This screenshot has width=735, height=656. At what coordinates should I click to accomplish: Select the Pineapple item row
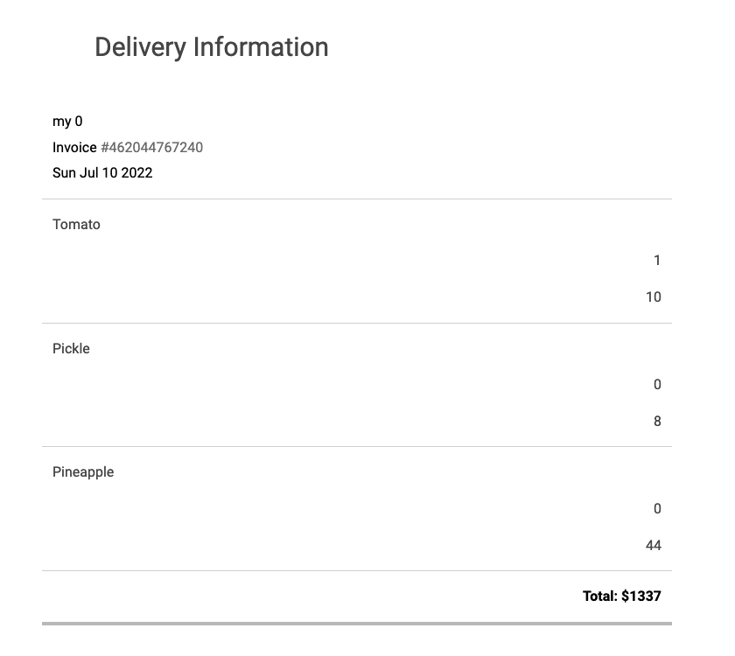tap(357, 509)
